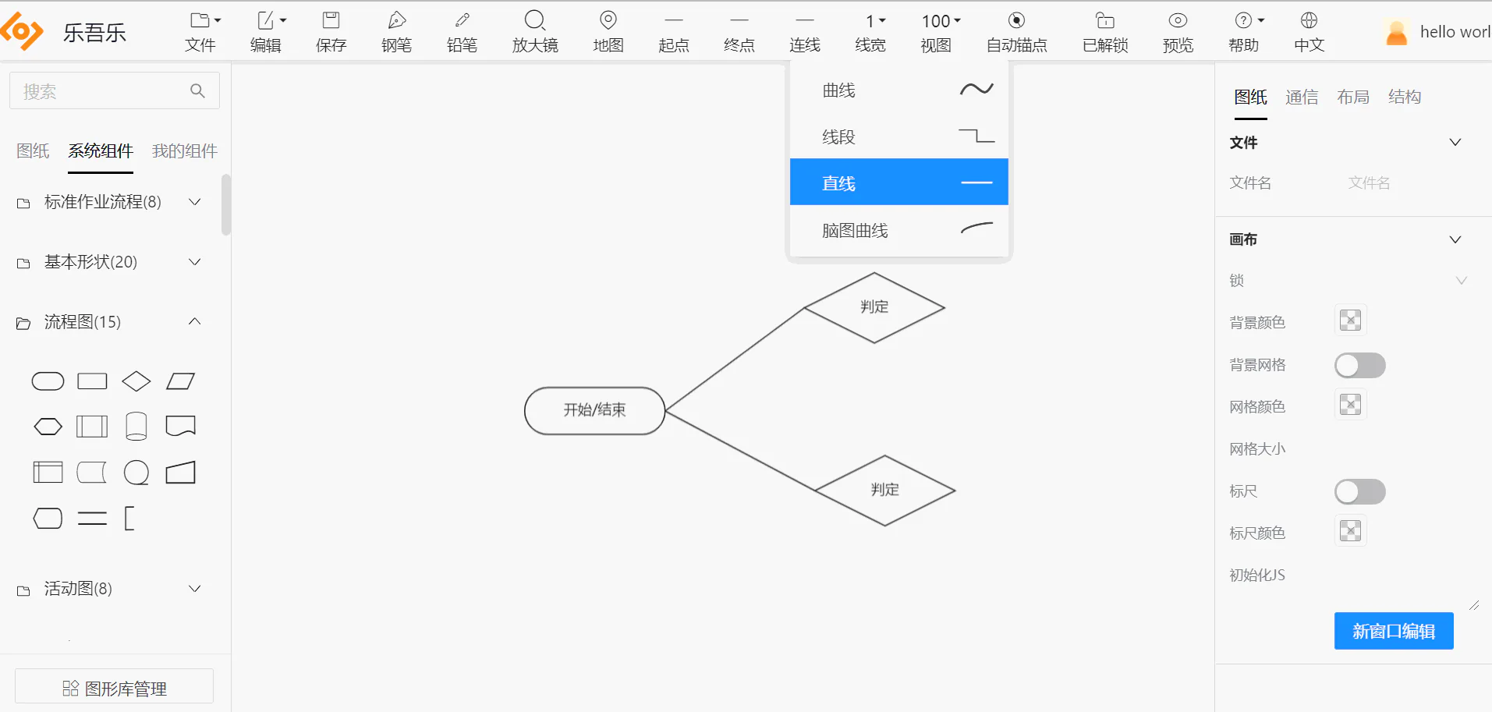Pick the diamond shape from flowchart library
Screen dimensions: 1492x712
[x=136, y=381]
